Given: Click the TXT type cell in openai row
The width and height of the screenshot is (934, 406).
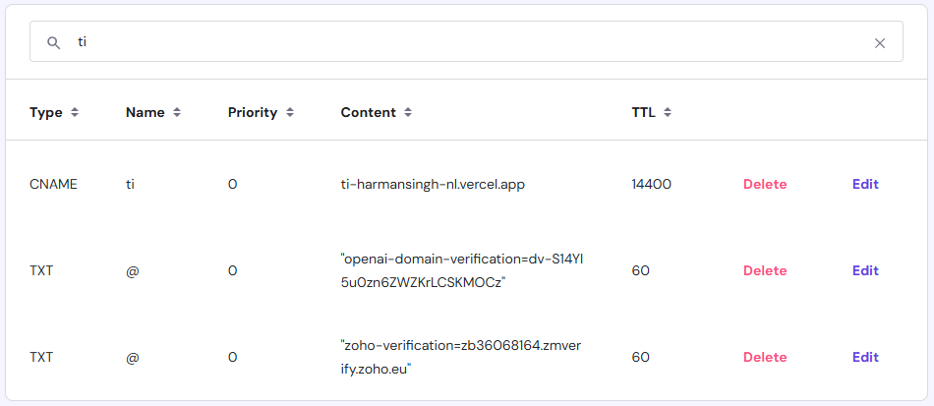Looking at the screenshot, I should pos(41,271).
